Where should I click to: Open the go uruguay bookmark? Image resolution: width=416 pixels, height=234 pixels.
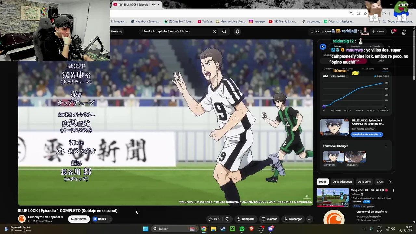click(311, 22)
